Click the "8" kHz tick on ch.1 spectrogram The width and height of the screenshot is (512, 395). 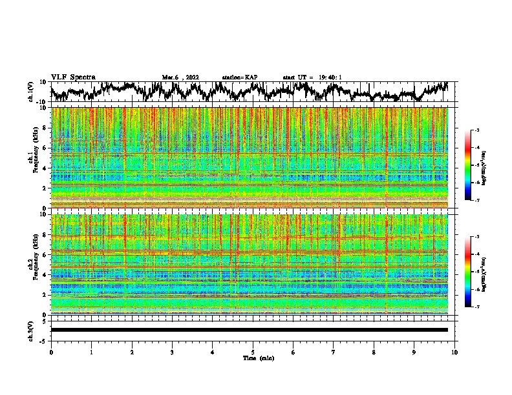pyautogui.click(x=45, y=128)
